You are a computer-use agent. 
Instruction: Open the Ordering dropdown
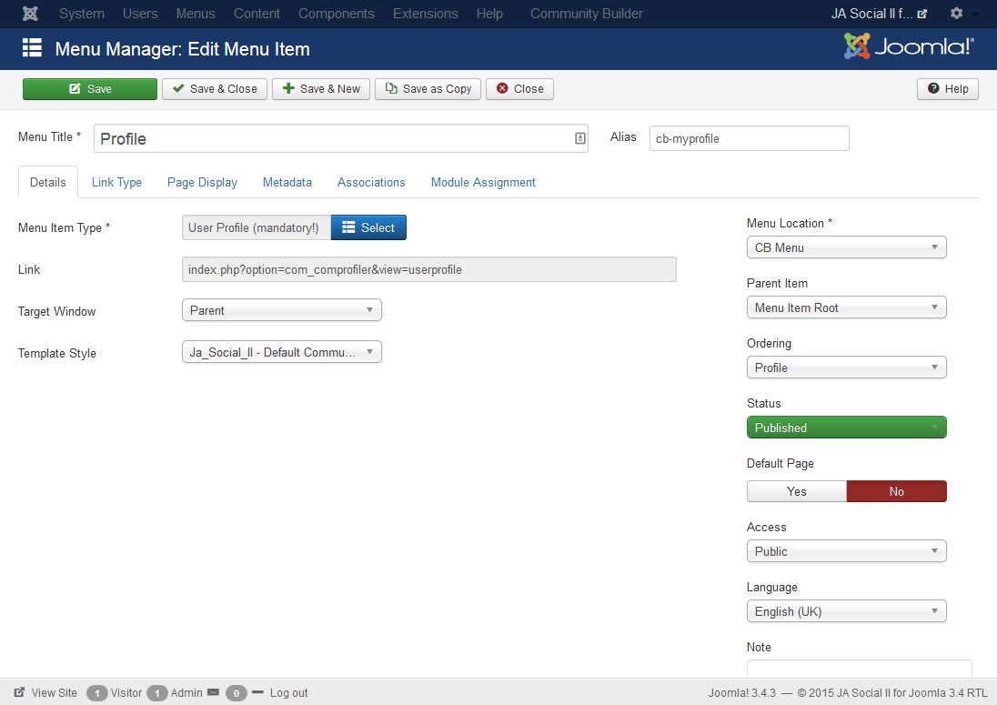click(846, 368)
